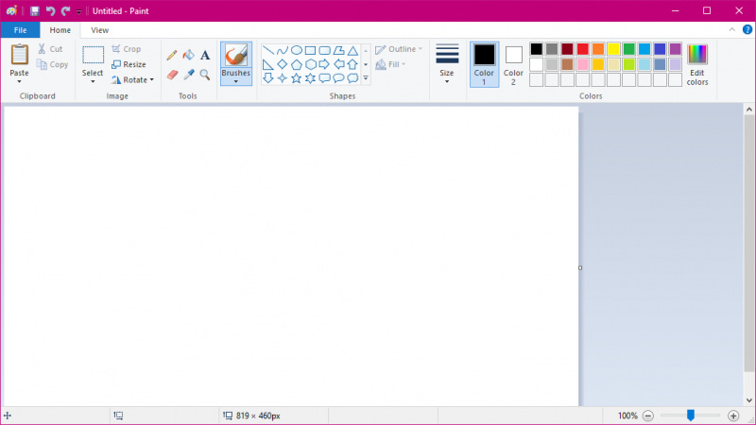The height and width of the screenshot is (425, 756).
Task: Click the Cut button
Action: pyautogui.click(x=50, y=49)
